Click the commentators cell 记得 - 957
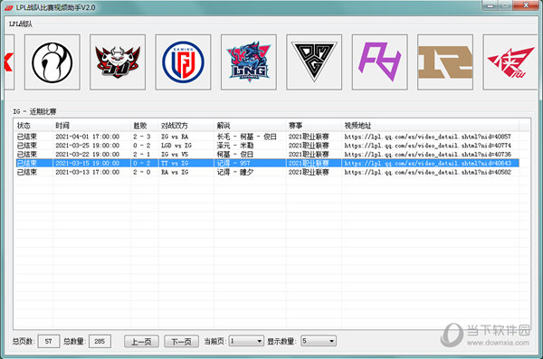Screen dimensions: 543x359 click(233, 163)
